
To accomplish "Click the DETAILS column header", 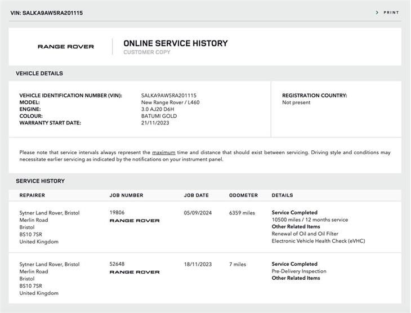I will tap(282, 195).
